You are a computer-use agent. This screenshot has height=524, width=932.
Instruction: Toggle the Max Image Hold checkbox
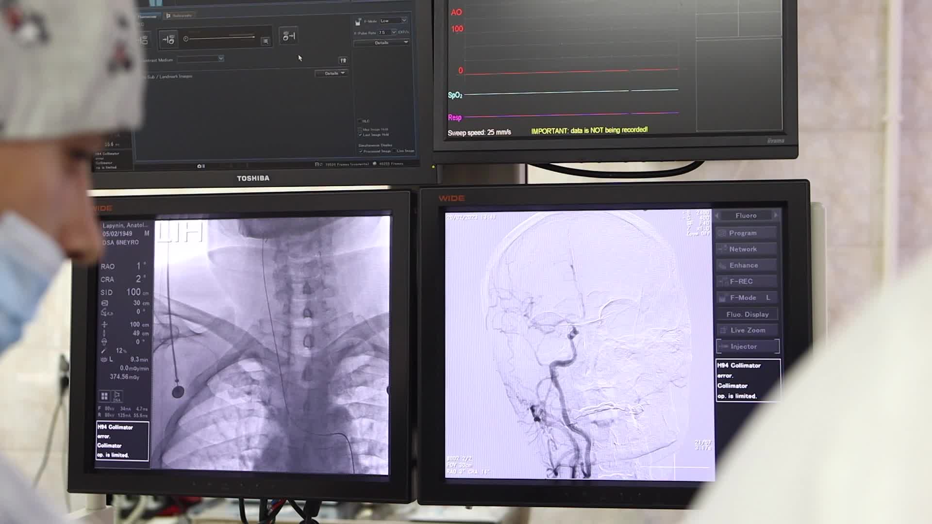tap(360, 130)
